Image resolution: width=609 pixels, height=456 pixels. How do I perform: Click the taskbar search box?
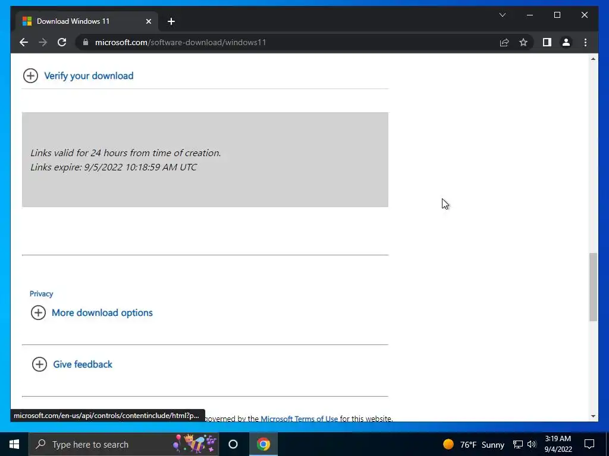pos(124,444)
